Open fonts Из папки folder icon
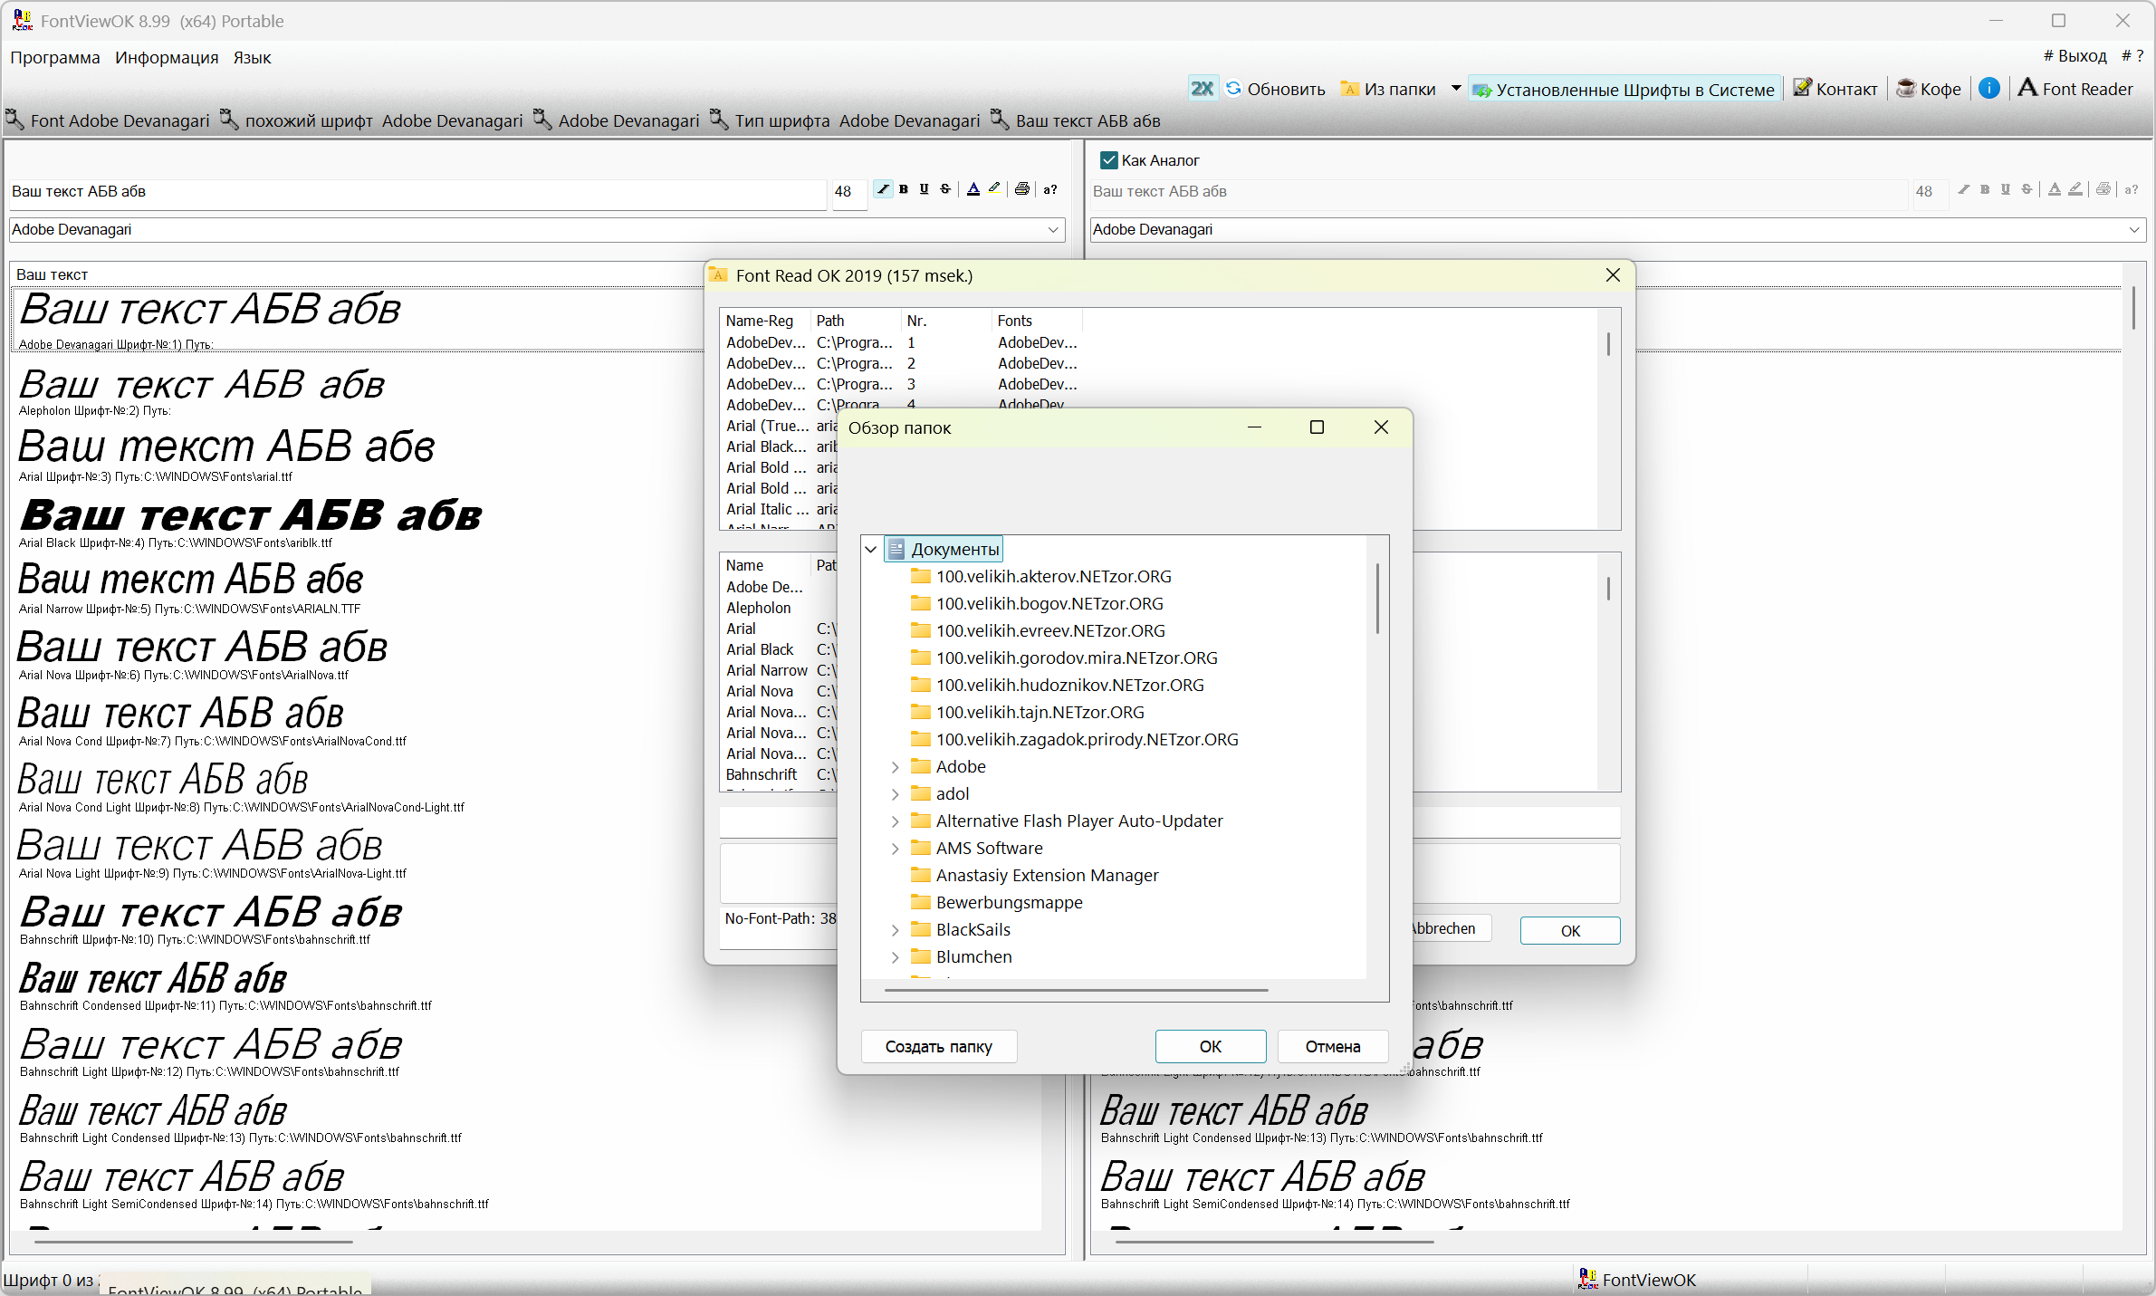Screen dimensions: 2156x1296 click(x=1349, y=89)
